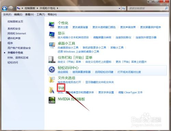Click the 显示 monitor icon

tap(52, 35)
